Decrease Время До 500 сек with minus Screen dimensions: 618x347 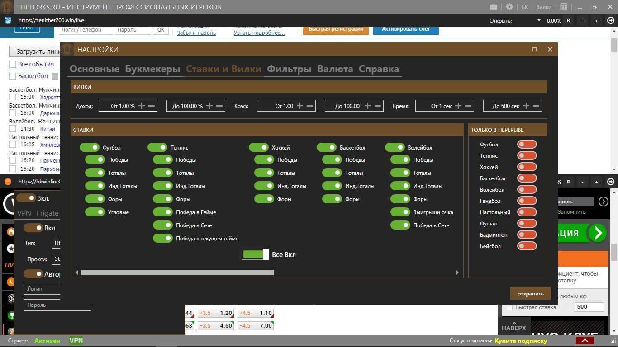pos(537,106)
